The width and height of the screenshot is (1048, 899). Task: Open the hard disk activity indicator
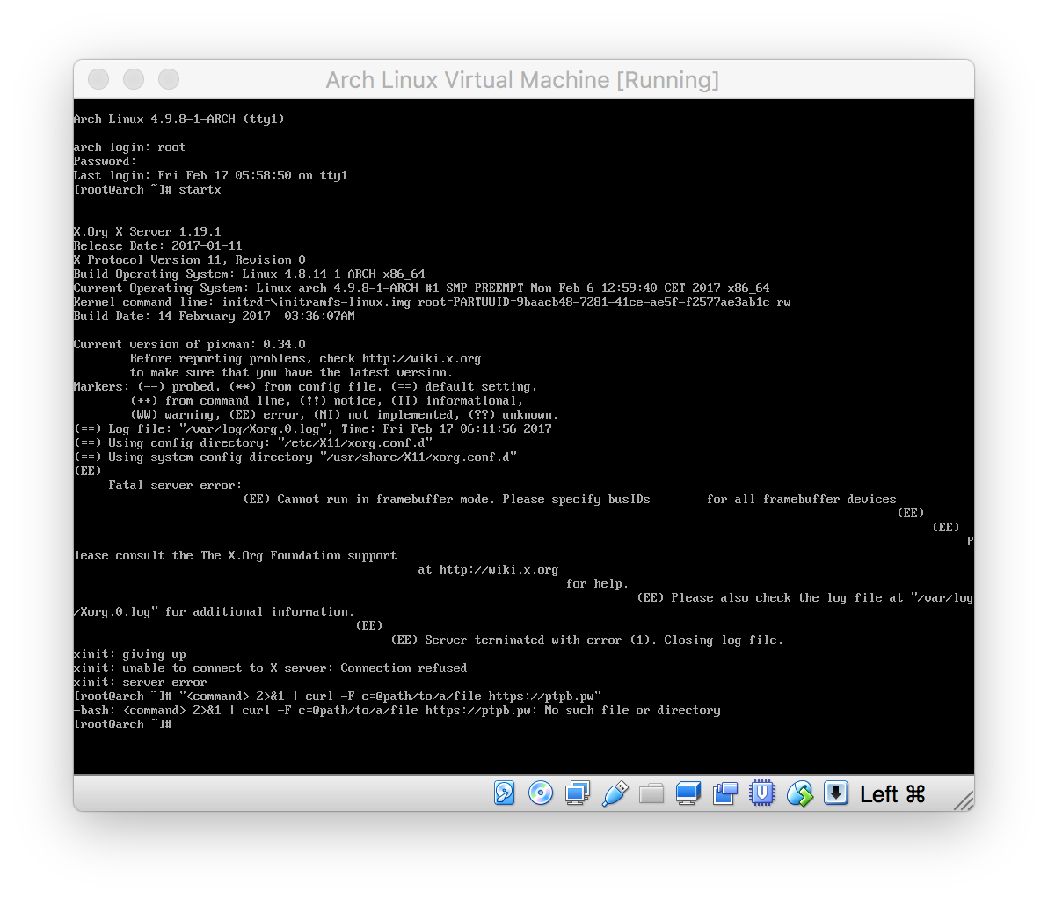(505, 793)
